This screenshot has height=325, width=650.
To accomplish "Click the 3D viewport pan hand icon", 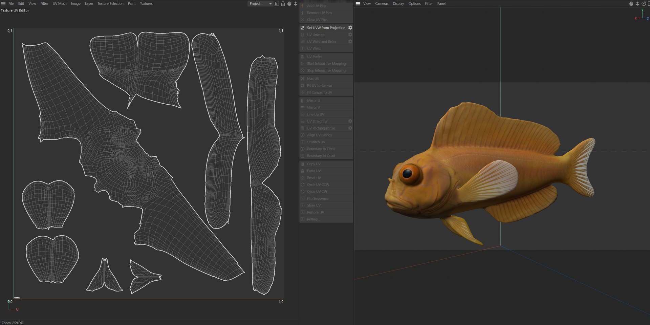I will click(631, 4).
